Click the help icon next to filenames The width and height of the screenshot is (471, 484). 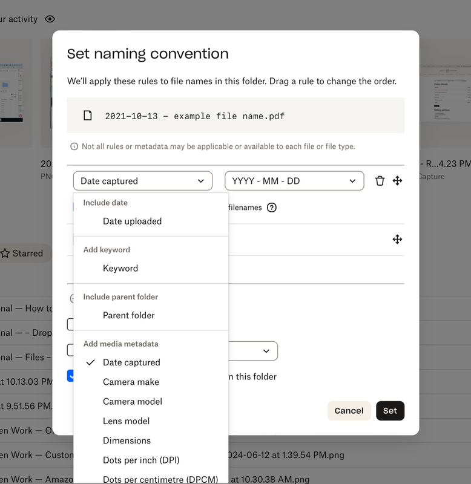tap(272, 208)
